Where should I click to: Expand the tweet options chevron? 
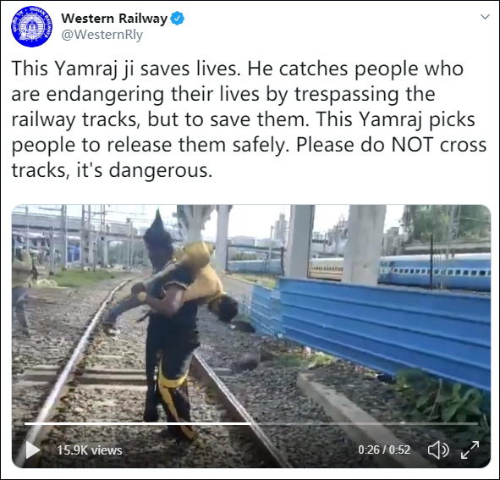[x=485, y=17]
